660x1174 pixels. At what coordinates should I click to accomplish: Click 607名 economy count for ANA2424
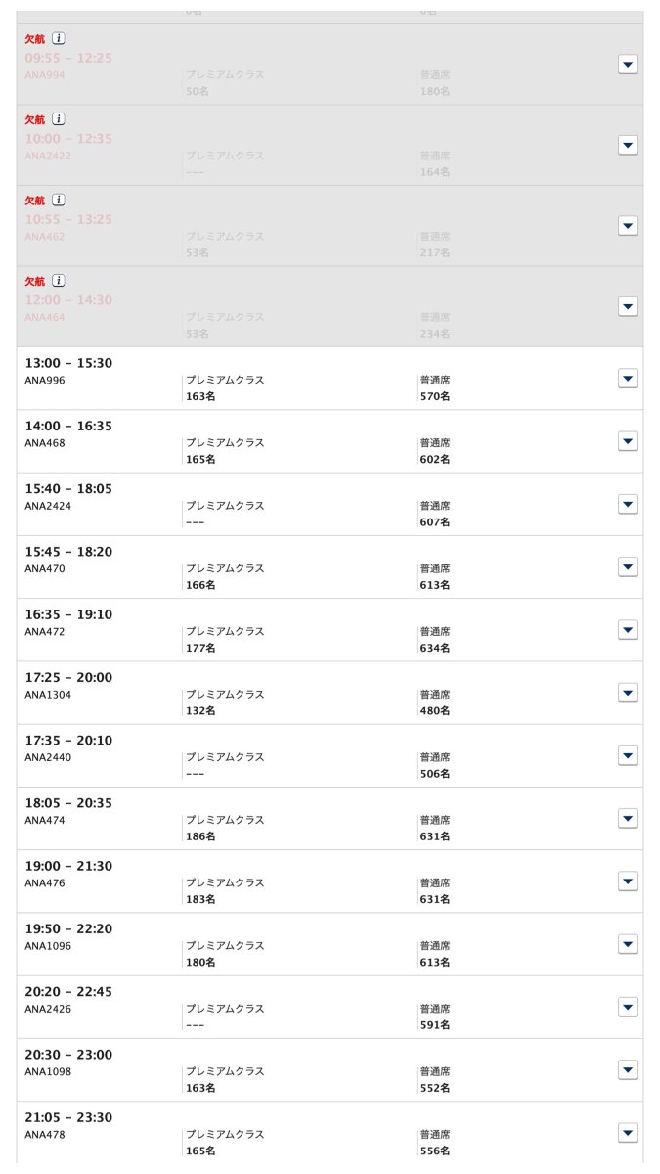coord(435,522)
